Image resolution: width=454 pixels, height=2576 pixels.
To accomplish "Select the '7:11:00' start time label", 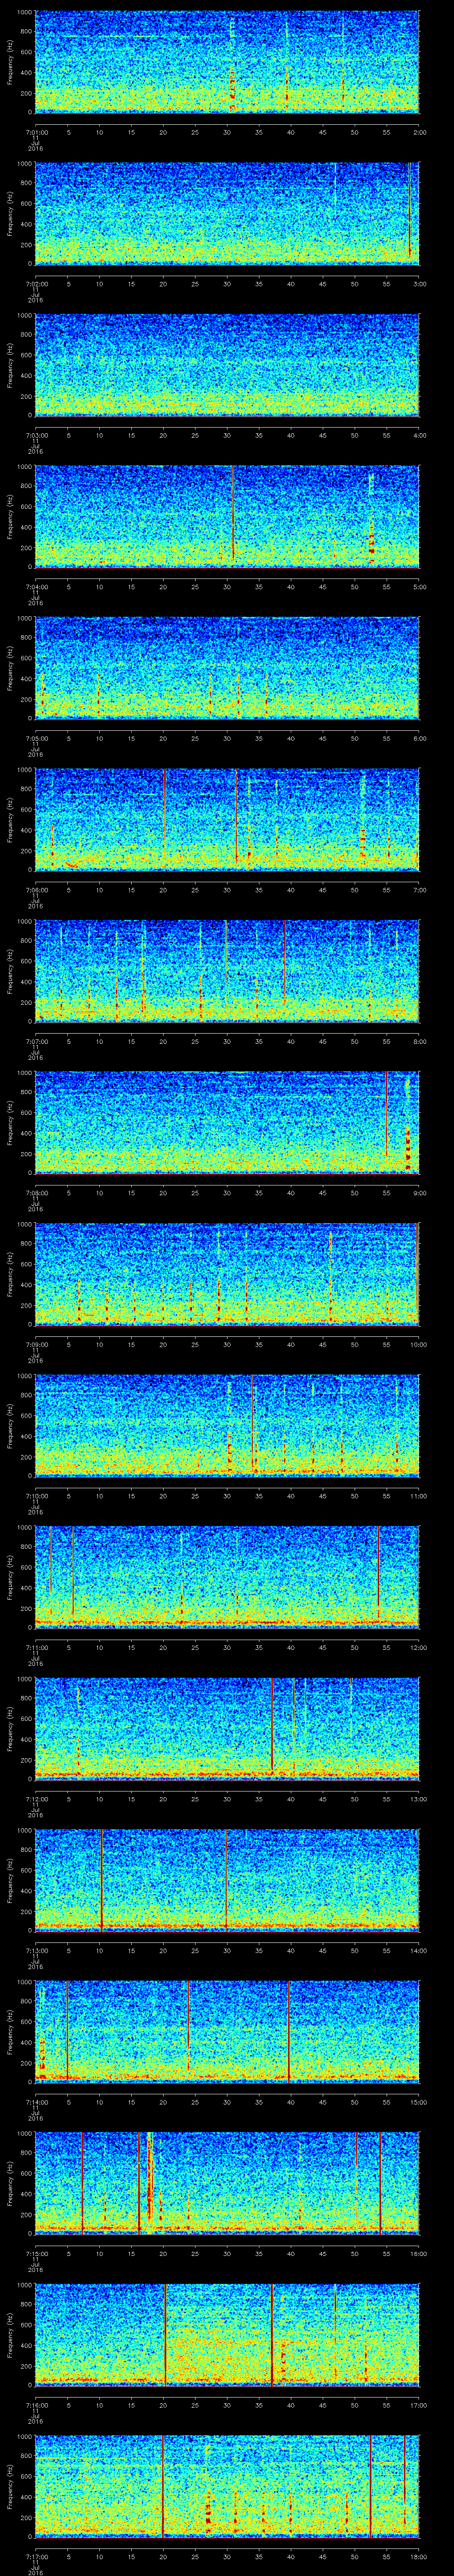I will click(x=37, y=1647).
